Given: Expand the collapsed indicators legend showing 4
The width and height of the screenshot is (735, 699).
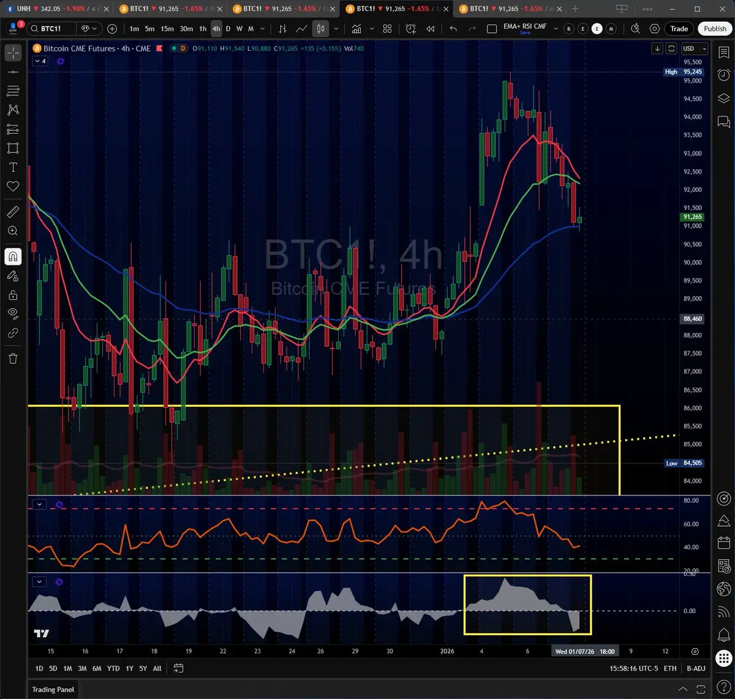Looking at the screenshot, I should tap(40, 61).
